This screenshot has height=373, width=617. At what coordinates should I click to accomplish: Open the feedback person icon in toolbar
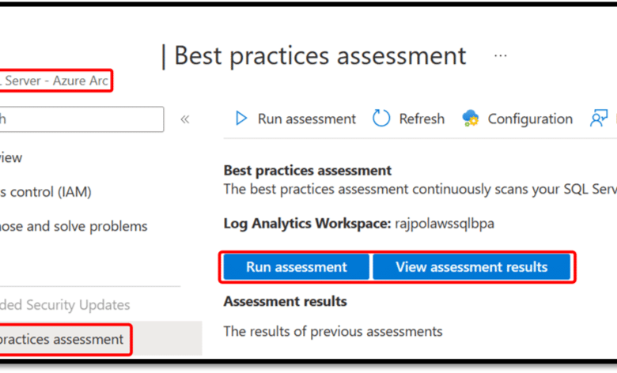tap(599, 119)
